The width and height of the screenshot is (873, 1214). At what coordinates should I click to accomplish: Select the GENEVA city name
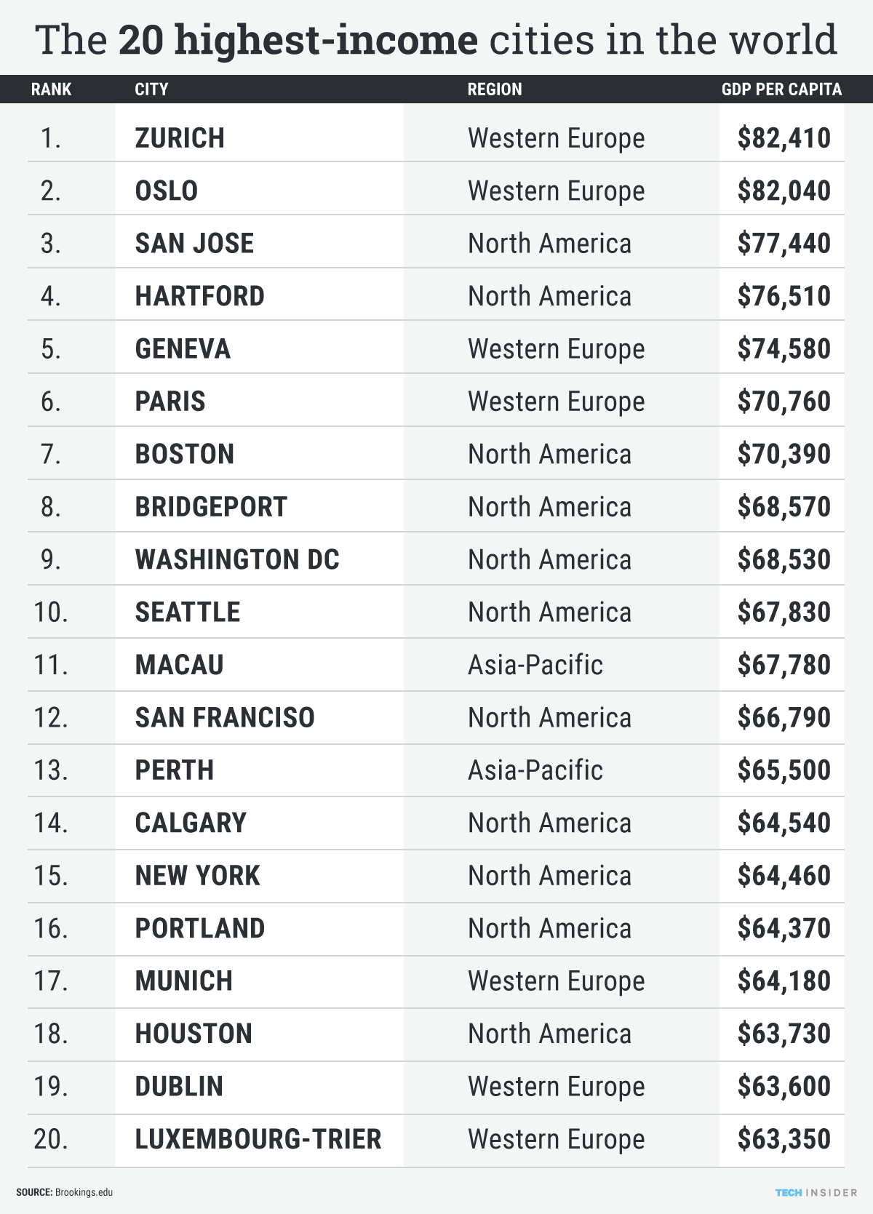(x=183, y=349)
